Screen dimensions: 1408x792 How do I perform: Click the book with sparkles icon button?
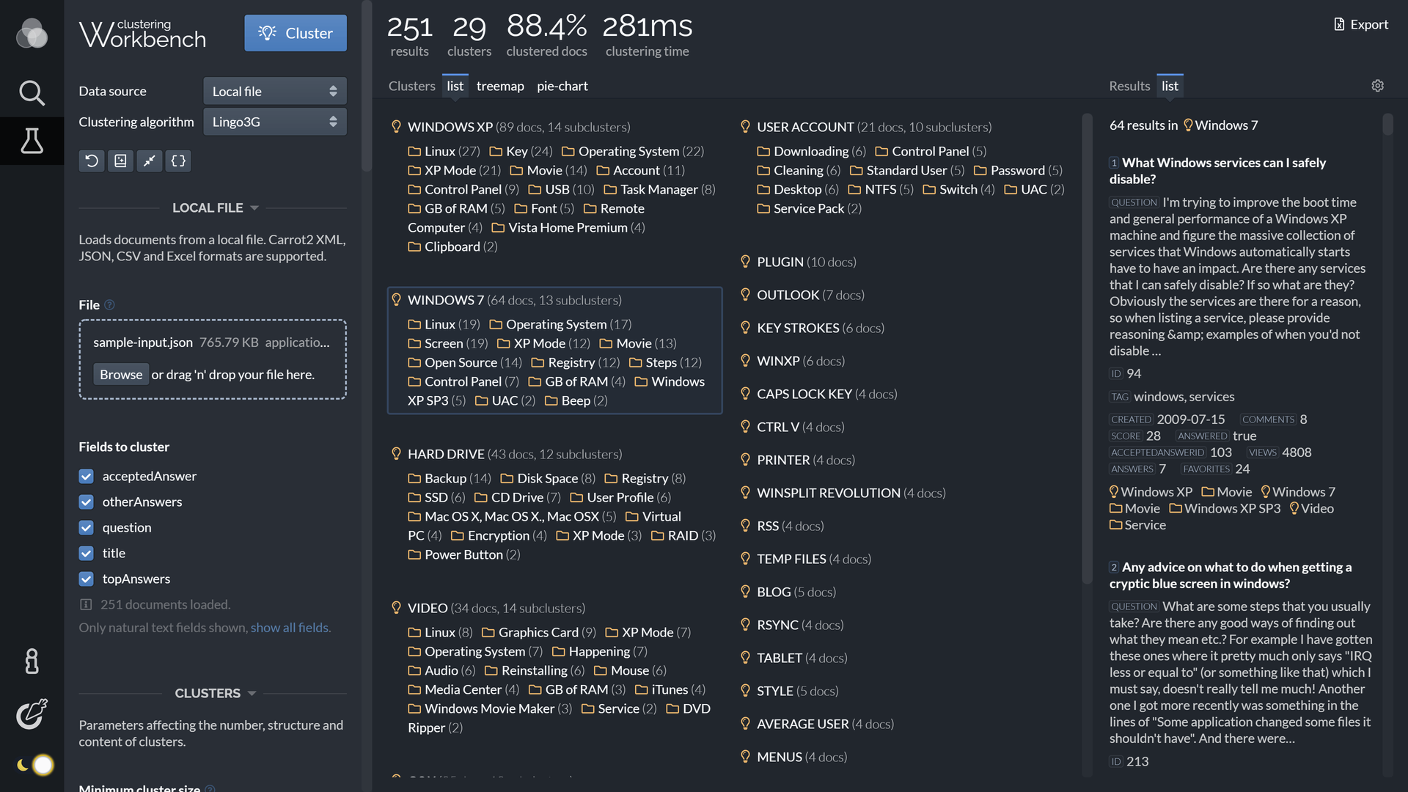click(x=120, y=161)
